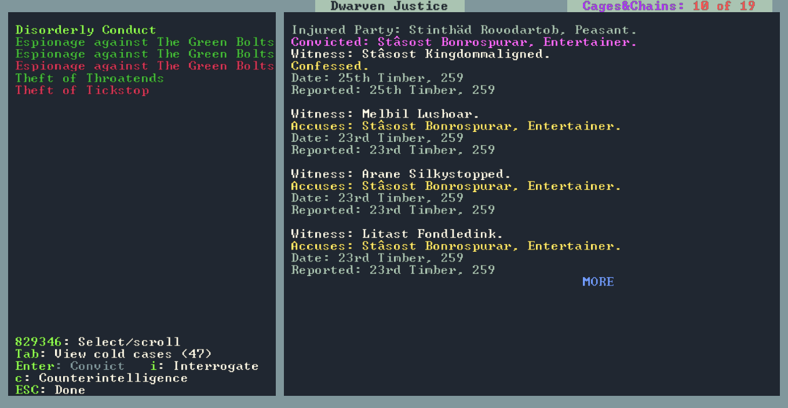
Task: Click ESC: Done to exit
Action: (50, 390)
